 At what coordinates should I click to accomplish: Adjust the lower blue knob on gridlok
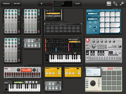[x=90, y=27]
